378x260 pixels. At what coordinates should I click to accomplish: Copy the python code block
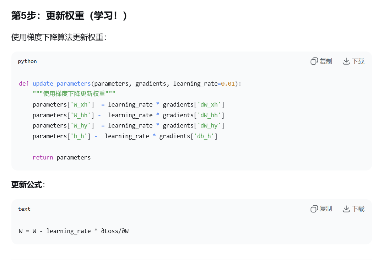tap(321, 61)
